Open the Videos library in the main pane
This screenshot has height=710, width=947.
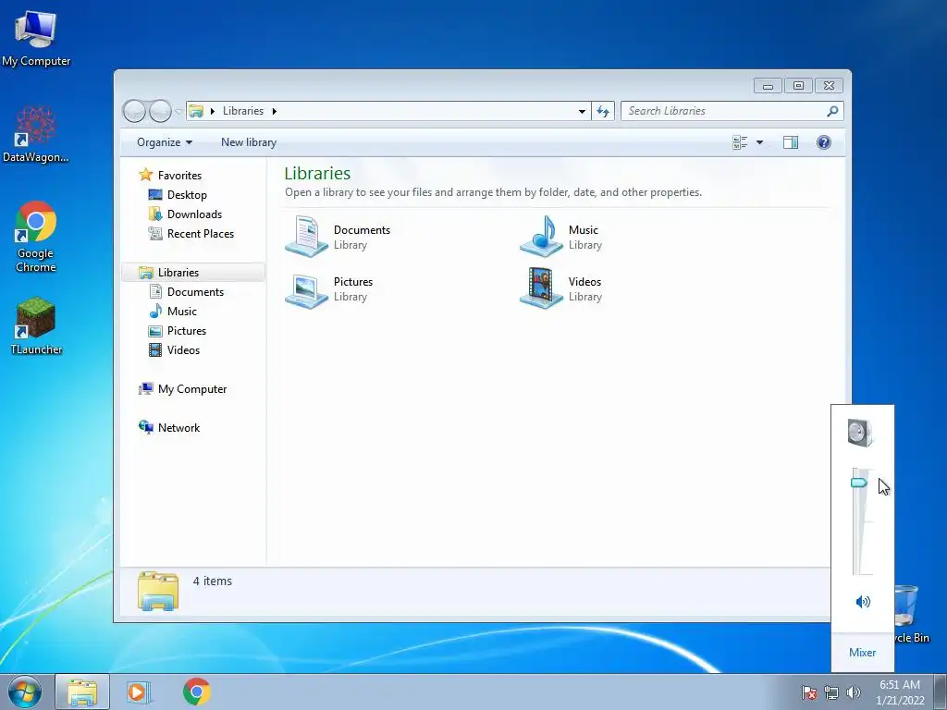coord(561,288)
